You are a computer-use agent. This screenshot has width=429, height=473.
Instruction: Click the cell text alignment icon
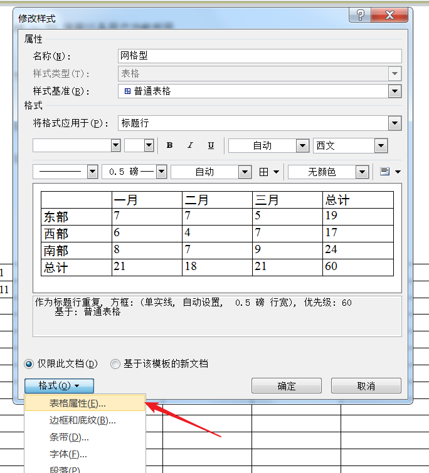384,172
